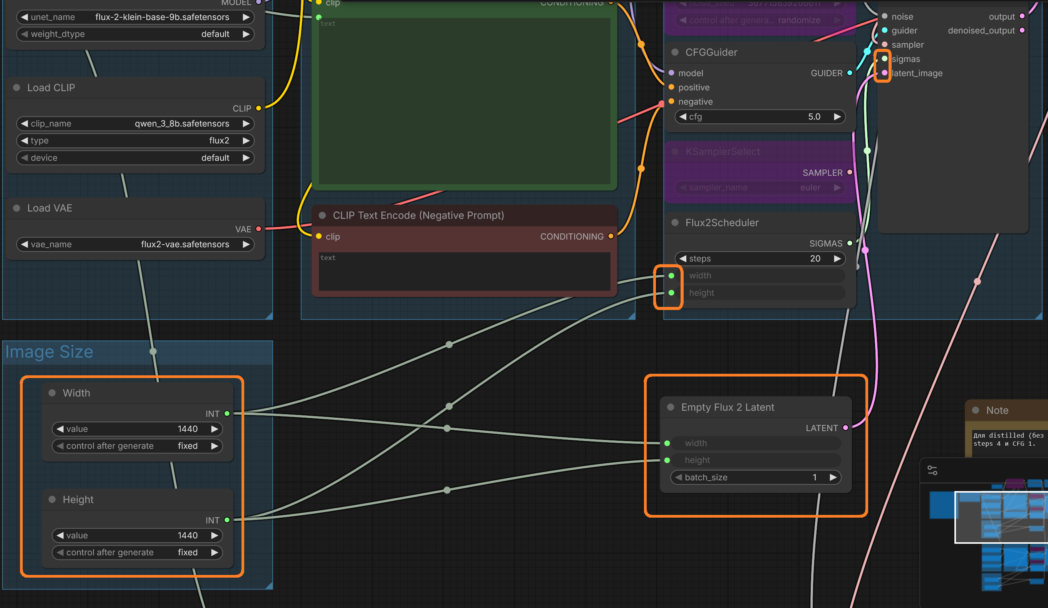
Task: Click the cfg value field showing 5.0
Action: click(x=761, y=117)
